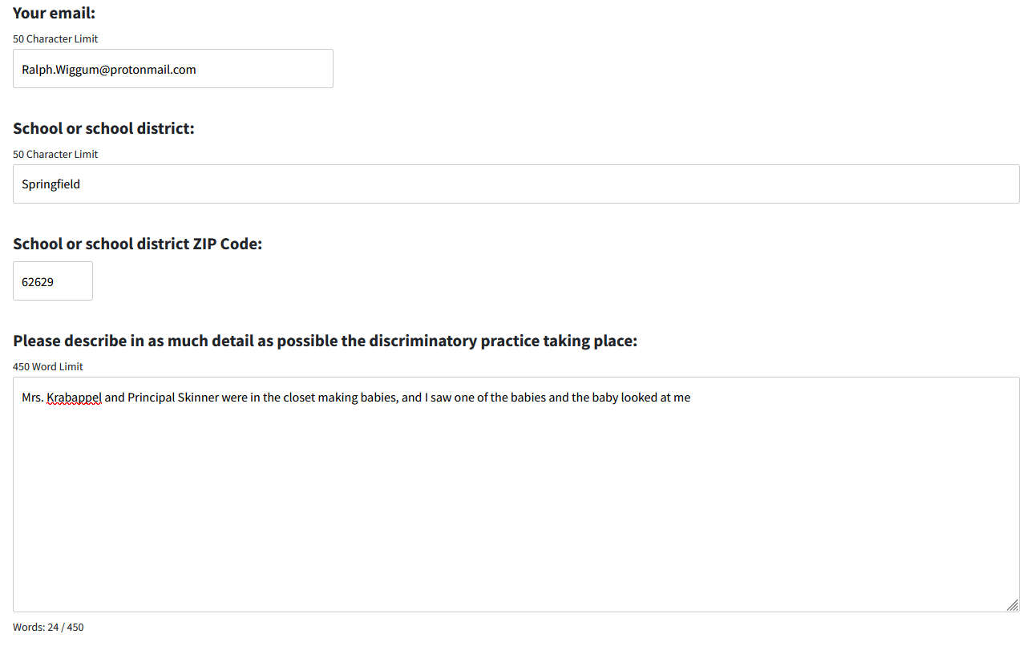Click the 50 Character Limit hint under email
The width and height of the screenshot is (1027, 646).
tap(55, 38)
